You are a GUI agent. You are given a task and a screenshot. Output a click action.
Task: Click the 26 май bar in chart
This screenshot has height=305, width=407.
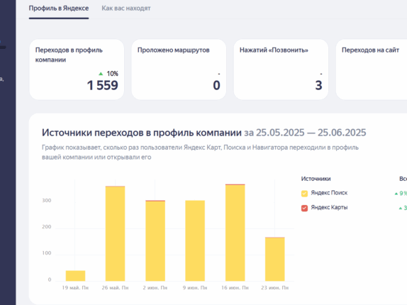coord(115,233)
